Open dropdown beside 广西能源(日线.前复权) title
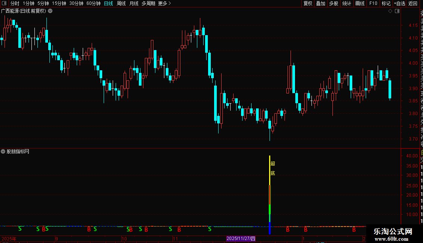Image resolution: width=423 pixels, height=243 pixels. [50, 11]
